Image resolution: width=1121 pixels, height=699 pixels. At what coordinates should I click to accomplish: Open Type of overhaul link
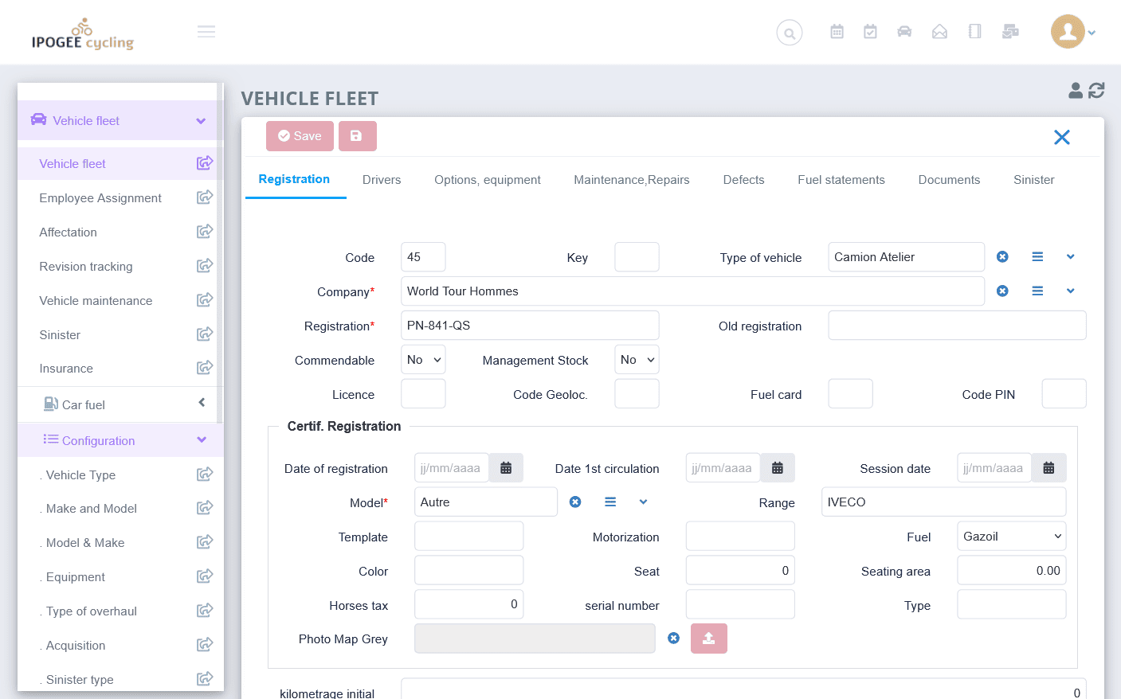tap(92, 611)
